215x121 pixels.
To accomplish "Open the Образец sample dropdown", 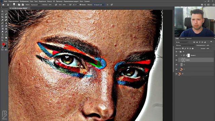I will 99,5.
